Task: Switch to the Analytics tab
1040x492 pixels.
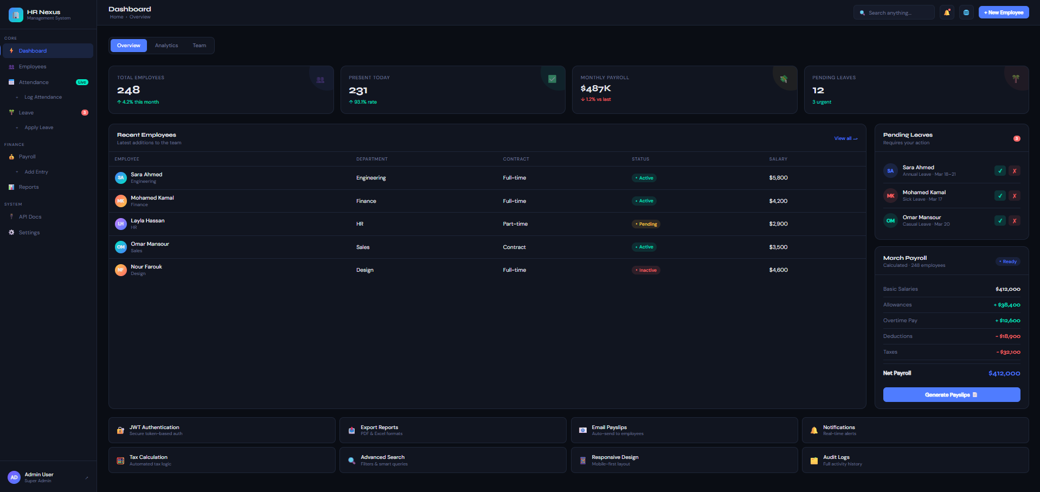Action: click(x=166, y=46)
